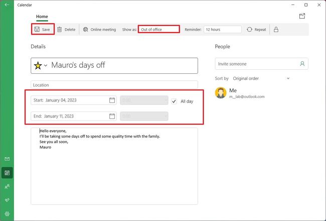
Task: Click the back arrow in the sidebar
Action: pyautogui.click(x=7, y=5)
